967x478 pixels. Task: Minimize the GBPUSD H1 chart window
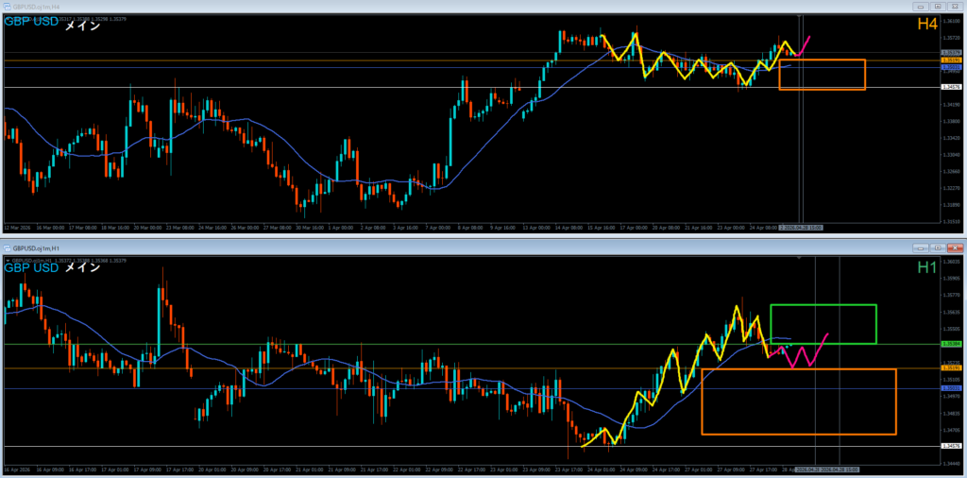click(922, 248)
